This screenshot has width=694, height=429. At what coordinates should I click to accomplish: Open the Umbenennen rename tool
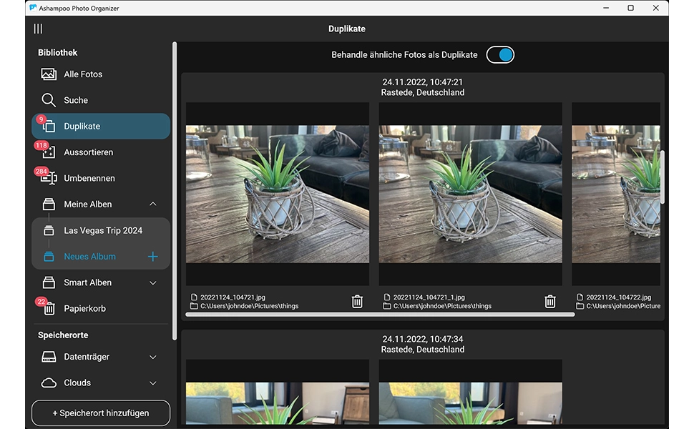pyautogui.click(x=88, y=178)
